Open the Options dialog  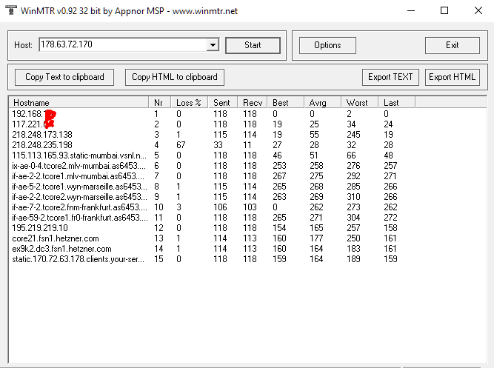click(x=327, y=45)
